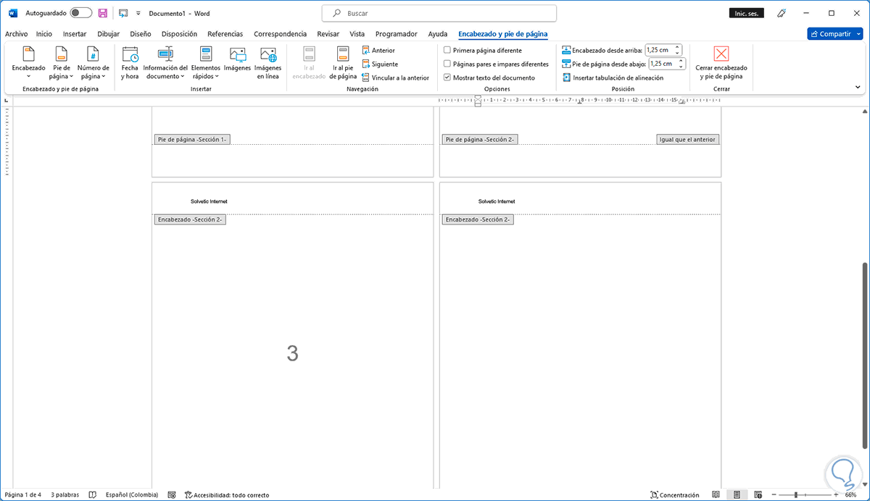
Task: Open Elementos rápidos dropdown
Action: click(x=206, y=62)
